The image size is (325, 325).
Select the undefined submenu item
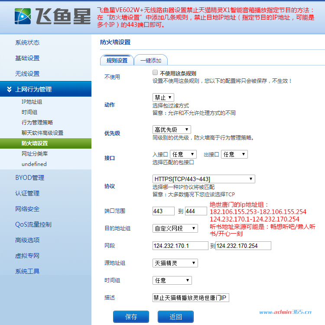tap(34, 164)
